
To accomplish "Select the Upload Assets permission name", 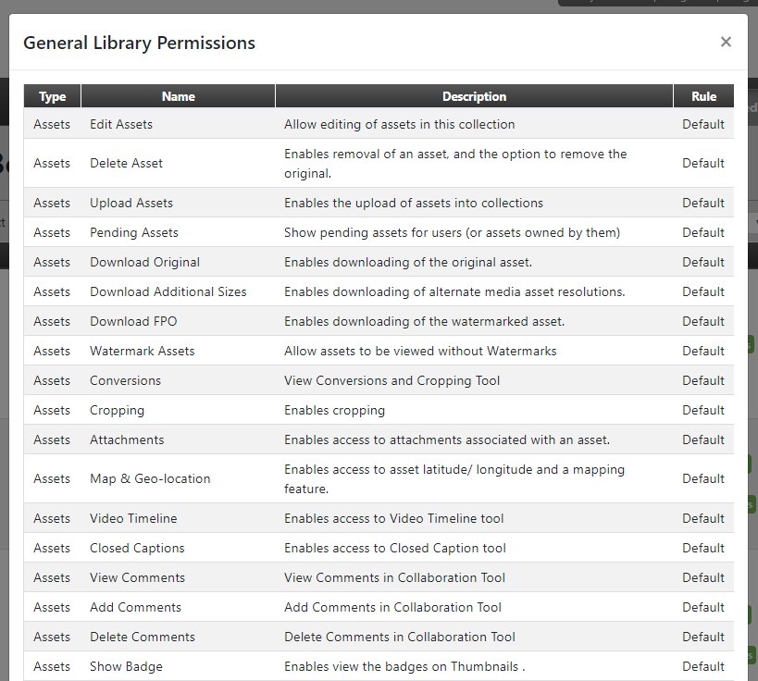I will coord(131,203).
